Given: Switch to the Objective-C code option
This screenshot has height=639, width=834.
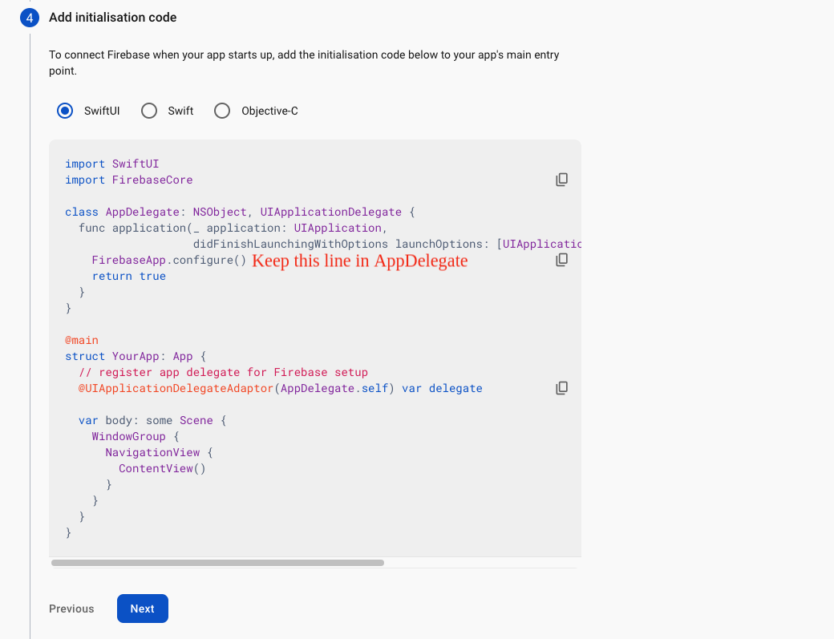Looking at the screenshot, I should click(x=222, y=111).
